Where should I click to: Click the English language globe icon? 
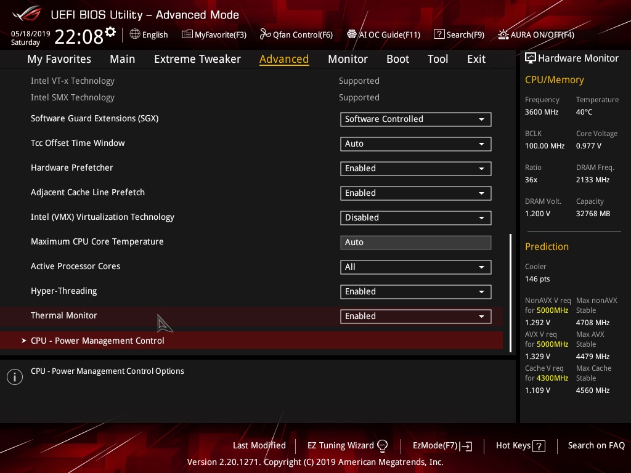(x=135, y=34)
